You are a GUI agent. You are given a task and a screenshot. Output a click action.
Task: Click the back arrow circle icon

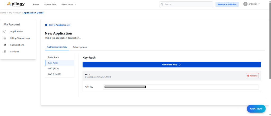(46, 25)
